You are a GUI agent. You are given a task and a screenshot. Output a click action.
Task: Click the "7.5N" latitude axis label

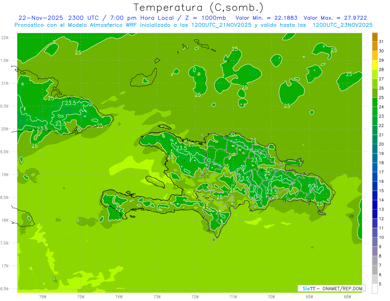coord(5,243)
